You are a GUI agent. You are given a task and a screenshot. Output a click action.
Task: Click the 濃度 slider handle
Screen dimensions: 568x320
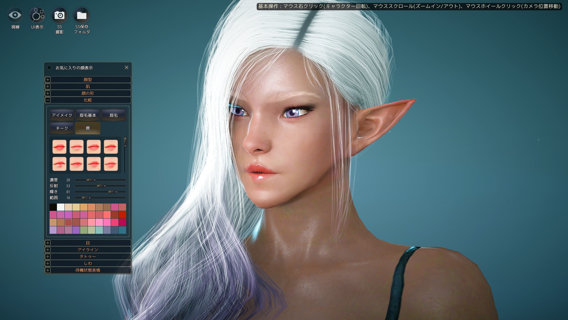point(91,180)
